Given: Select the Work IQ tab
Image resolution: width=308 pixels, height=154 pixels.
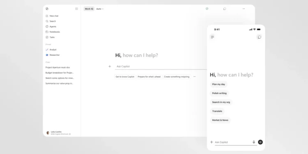Looking at the screenshot, I should [x=89, y=9].
